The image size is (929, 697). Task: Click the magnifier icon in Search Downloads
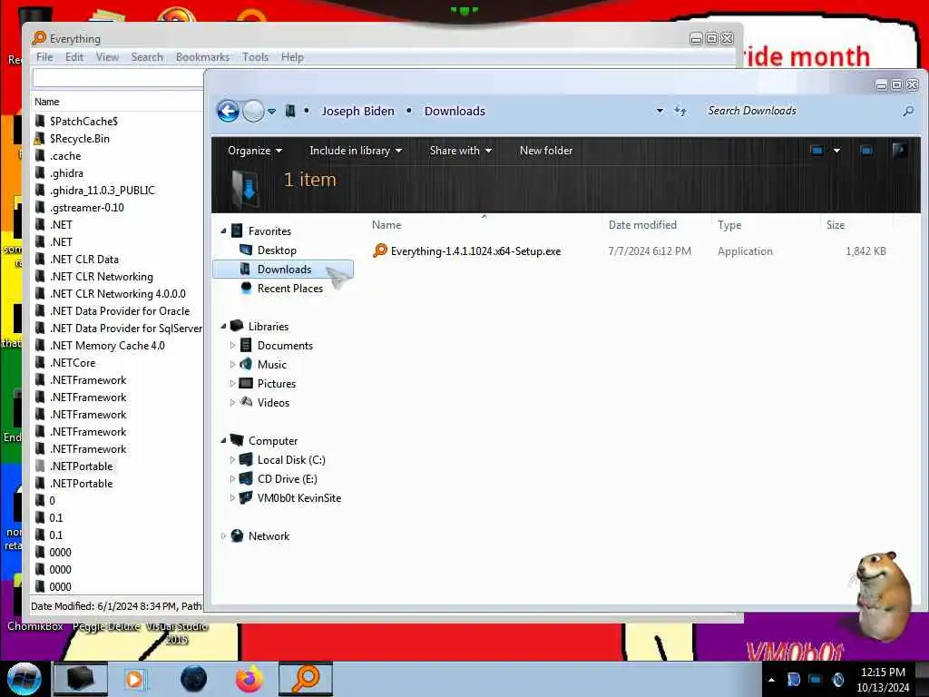pyautogui.click(x=908, y=111)
